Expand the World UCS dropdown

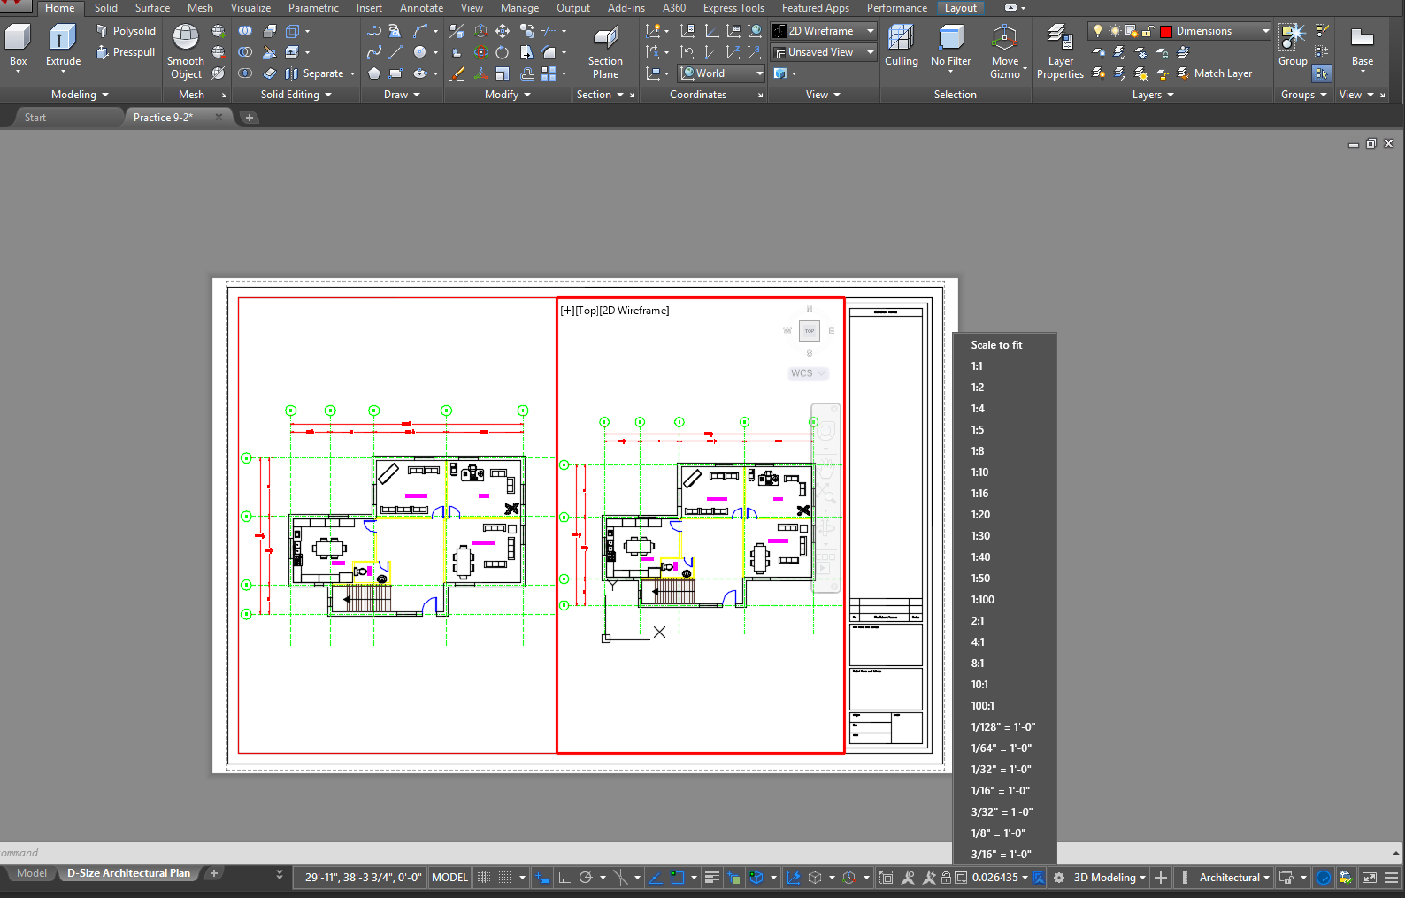pos(721,73)
